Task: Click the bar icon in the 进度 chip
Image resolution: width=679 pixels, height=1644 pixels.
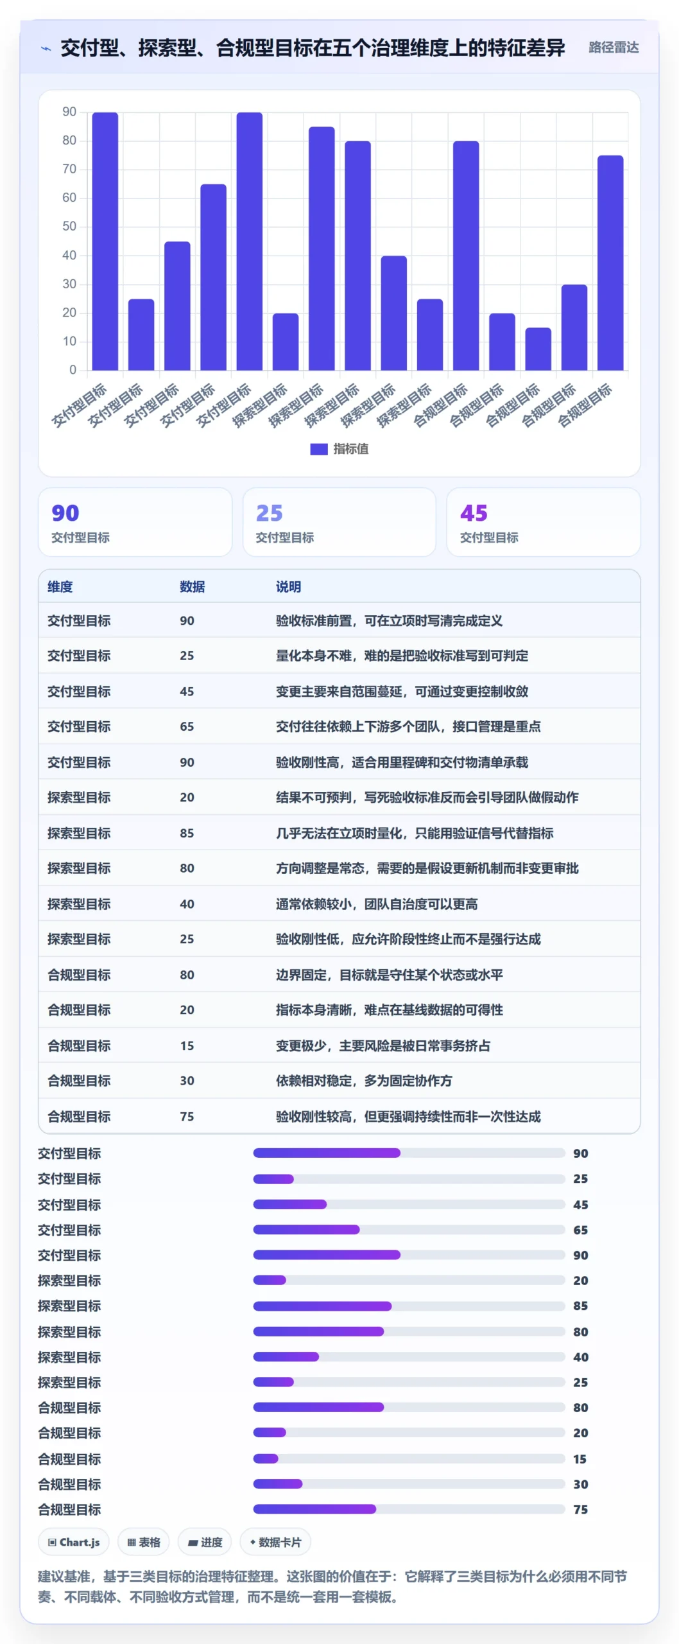Action: click(x=193, y=1543)
